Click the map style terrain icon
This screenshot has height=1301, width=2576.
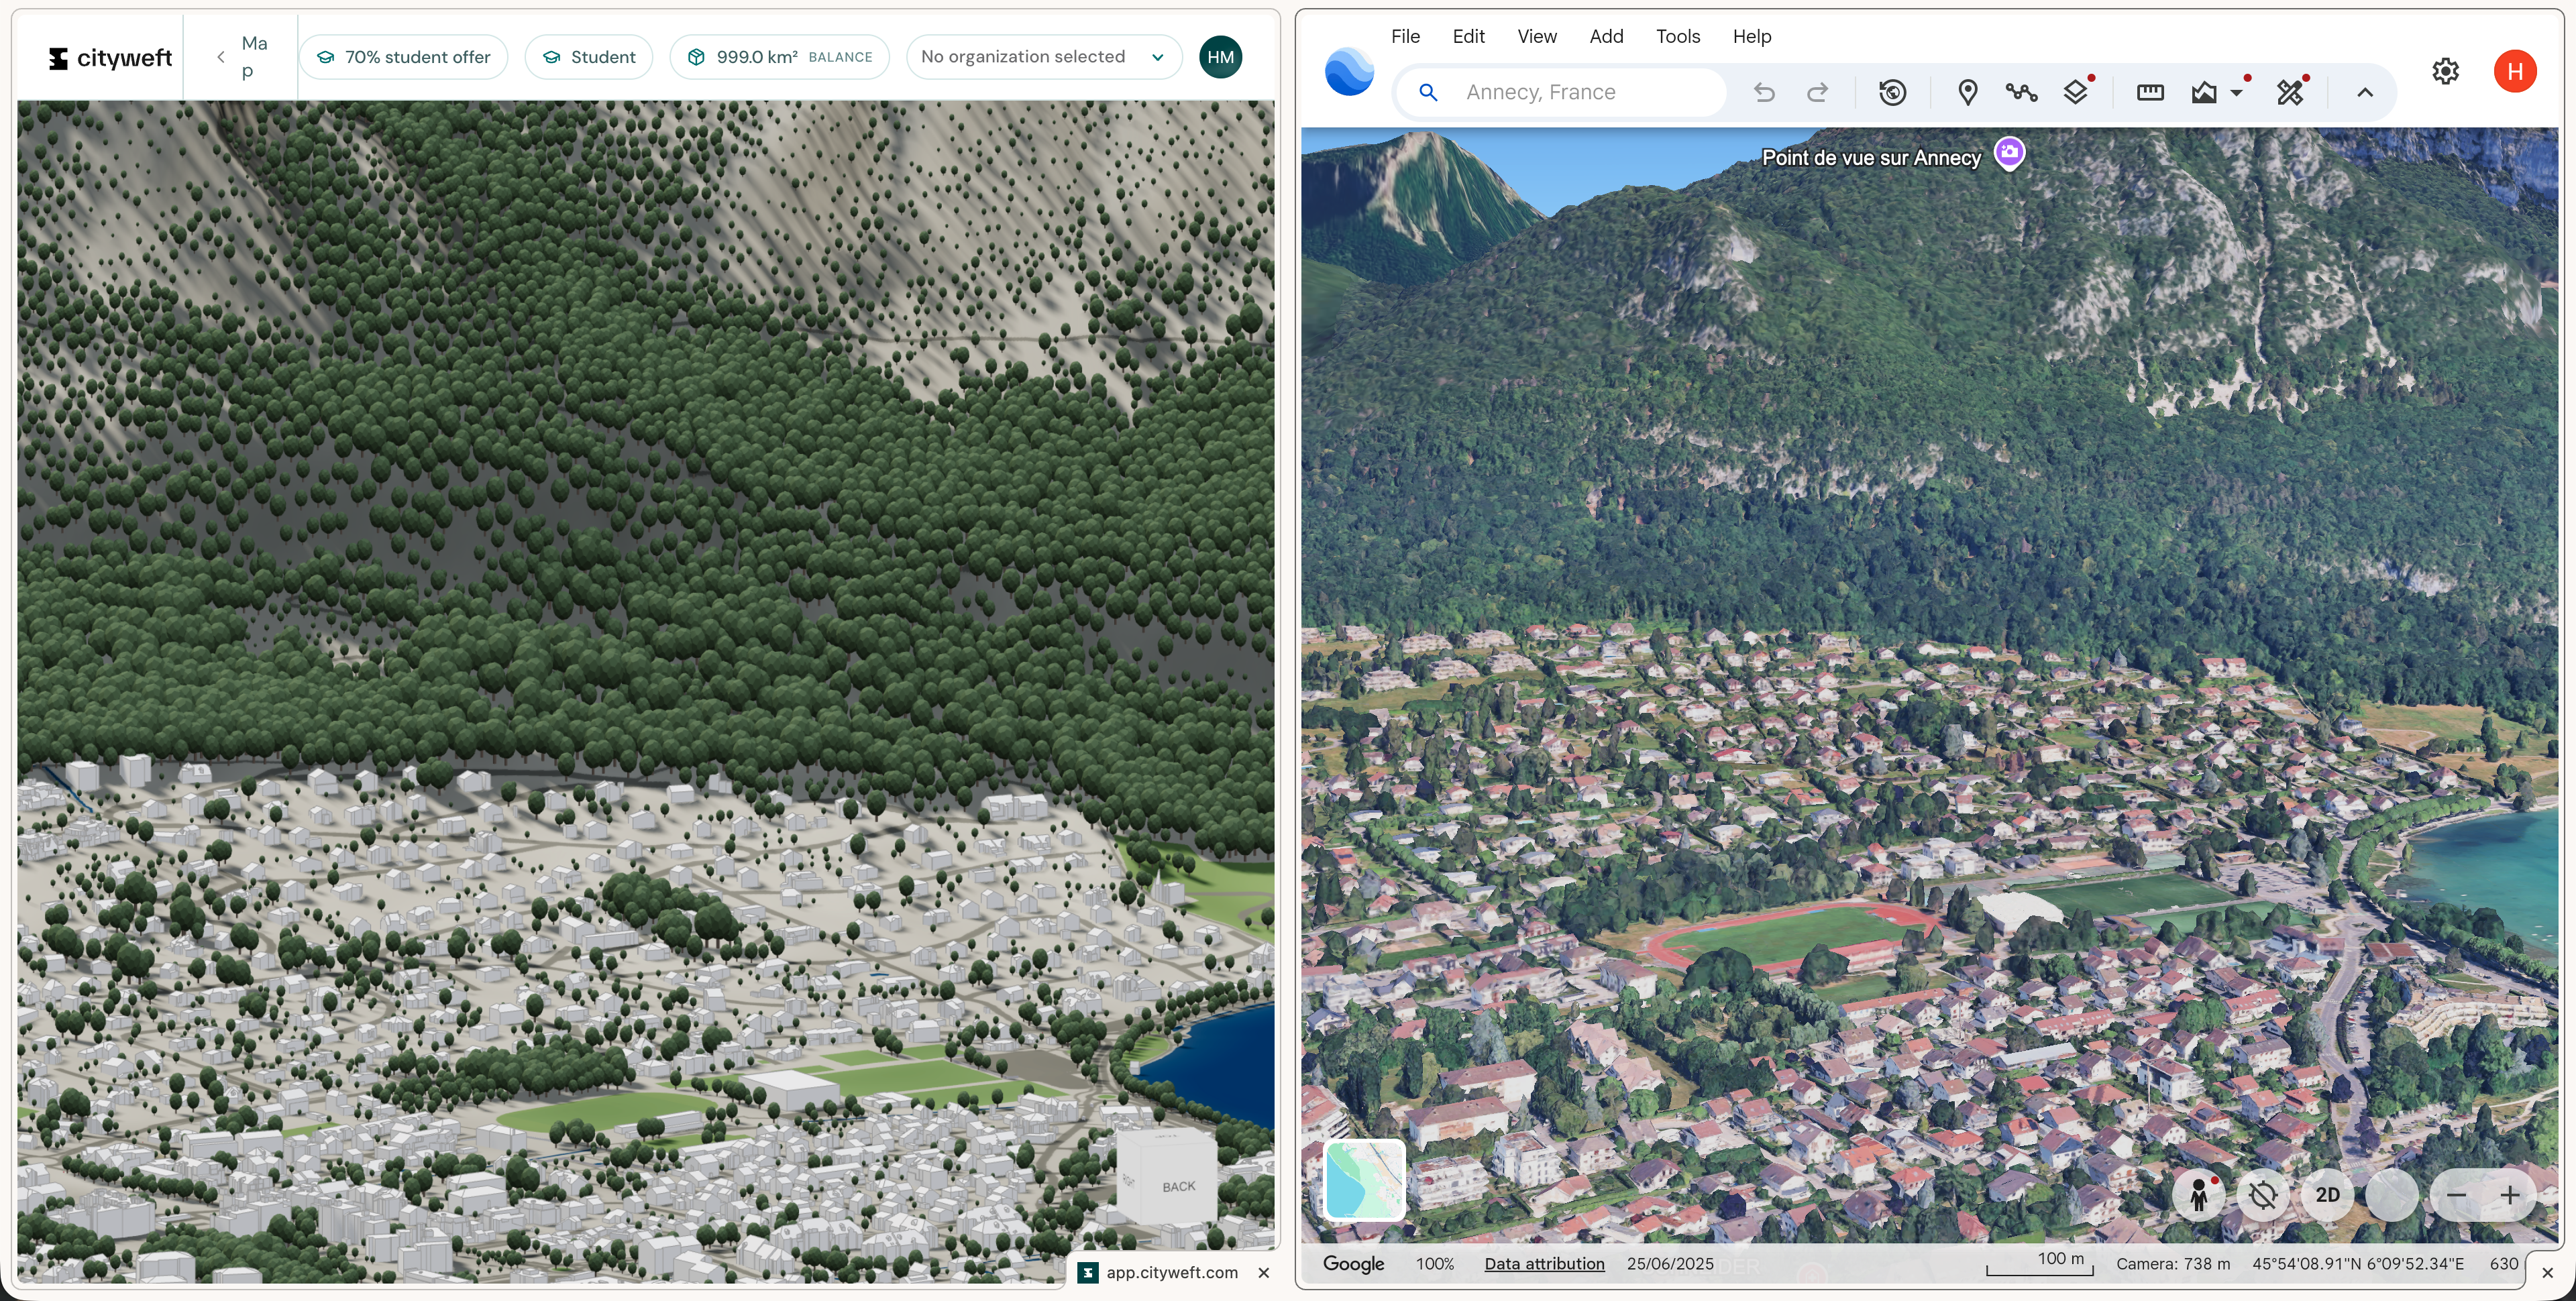click(2204, 93)
